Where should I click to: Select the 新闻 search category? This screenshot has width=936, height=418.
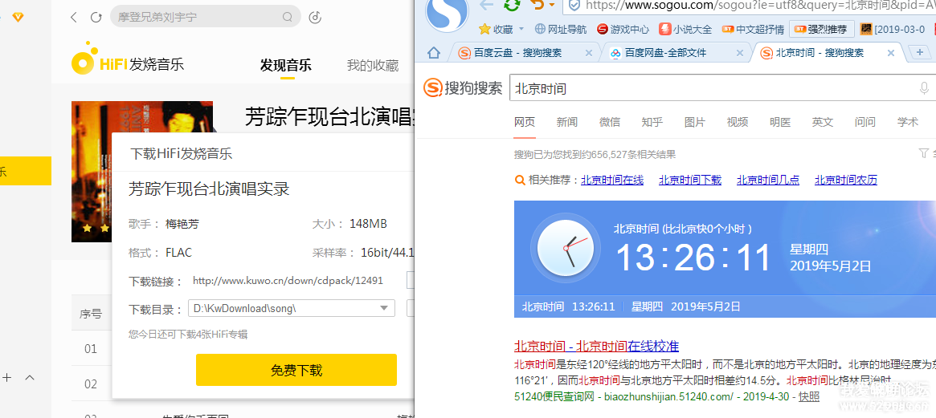click(566, 122)
